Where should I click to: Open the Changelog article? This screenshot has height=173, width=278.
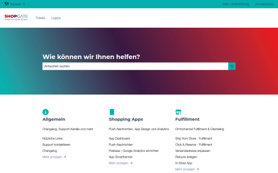pyautogui.click(x=50, y=151)
